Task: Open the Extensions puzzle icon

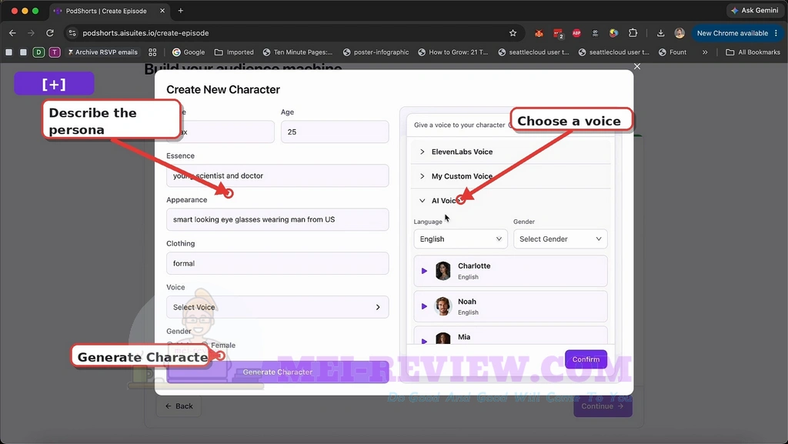Action: click(633, 33)
